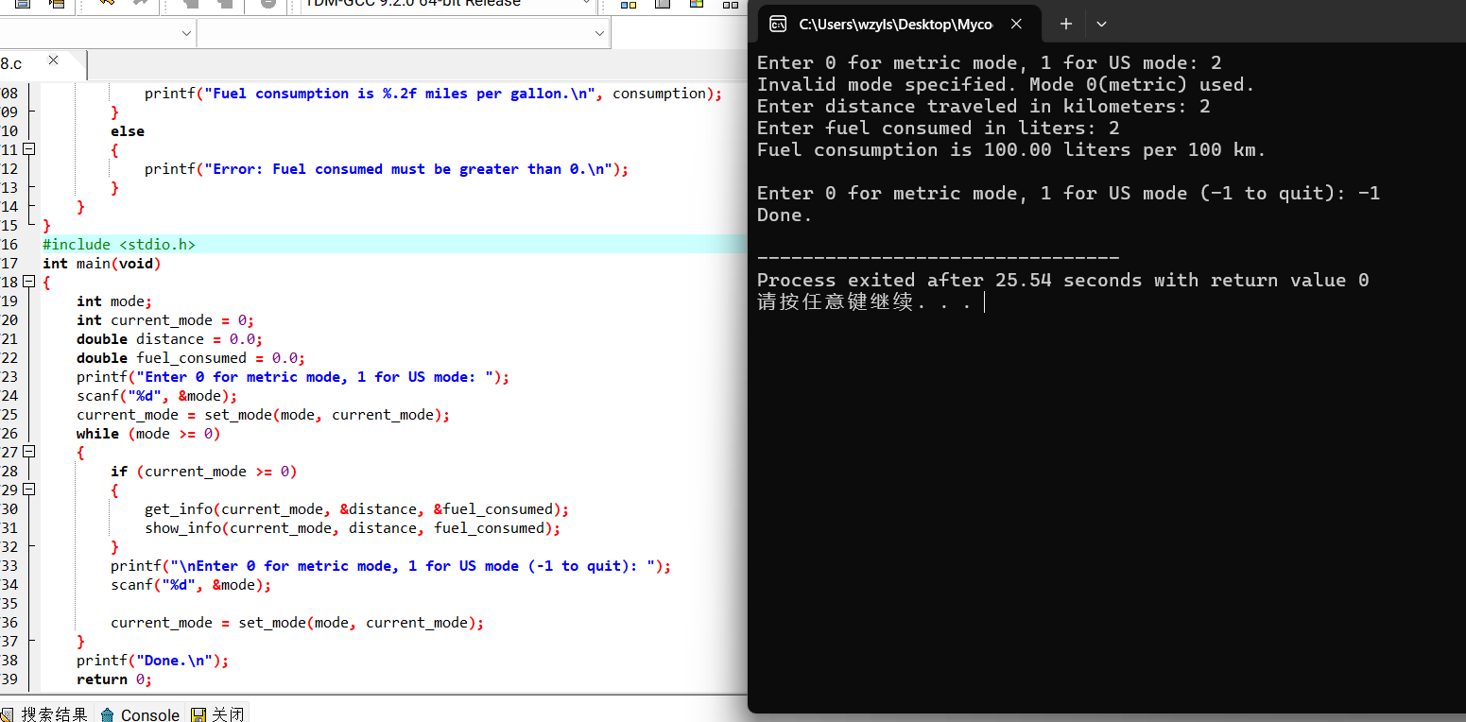This screenshot has height=722, width=1466.
Task: Click line number 25 in the gutter
Action: pos(9,414)
